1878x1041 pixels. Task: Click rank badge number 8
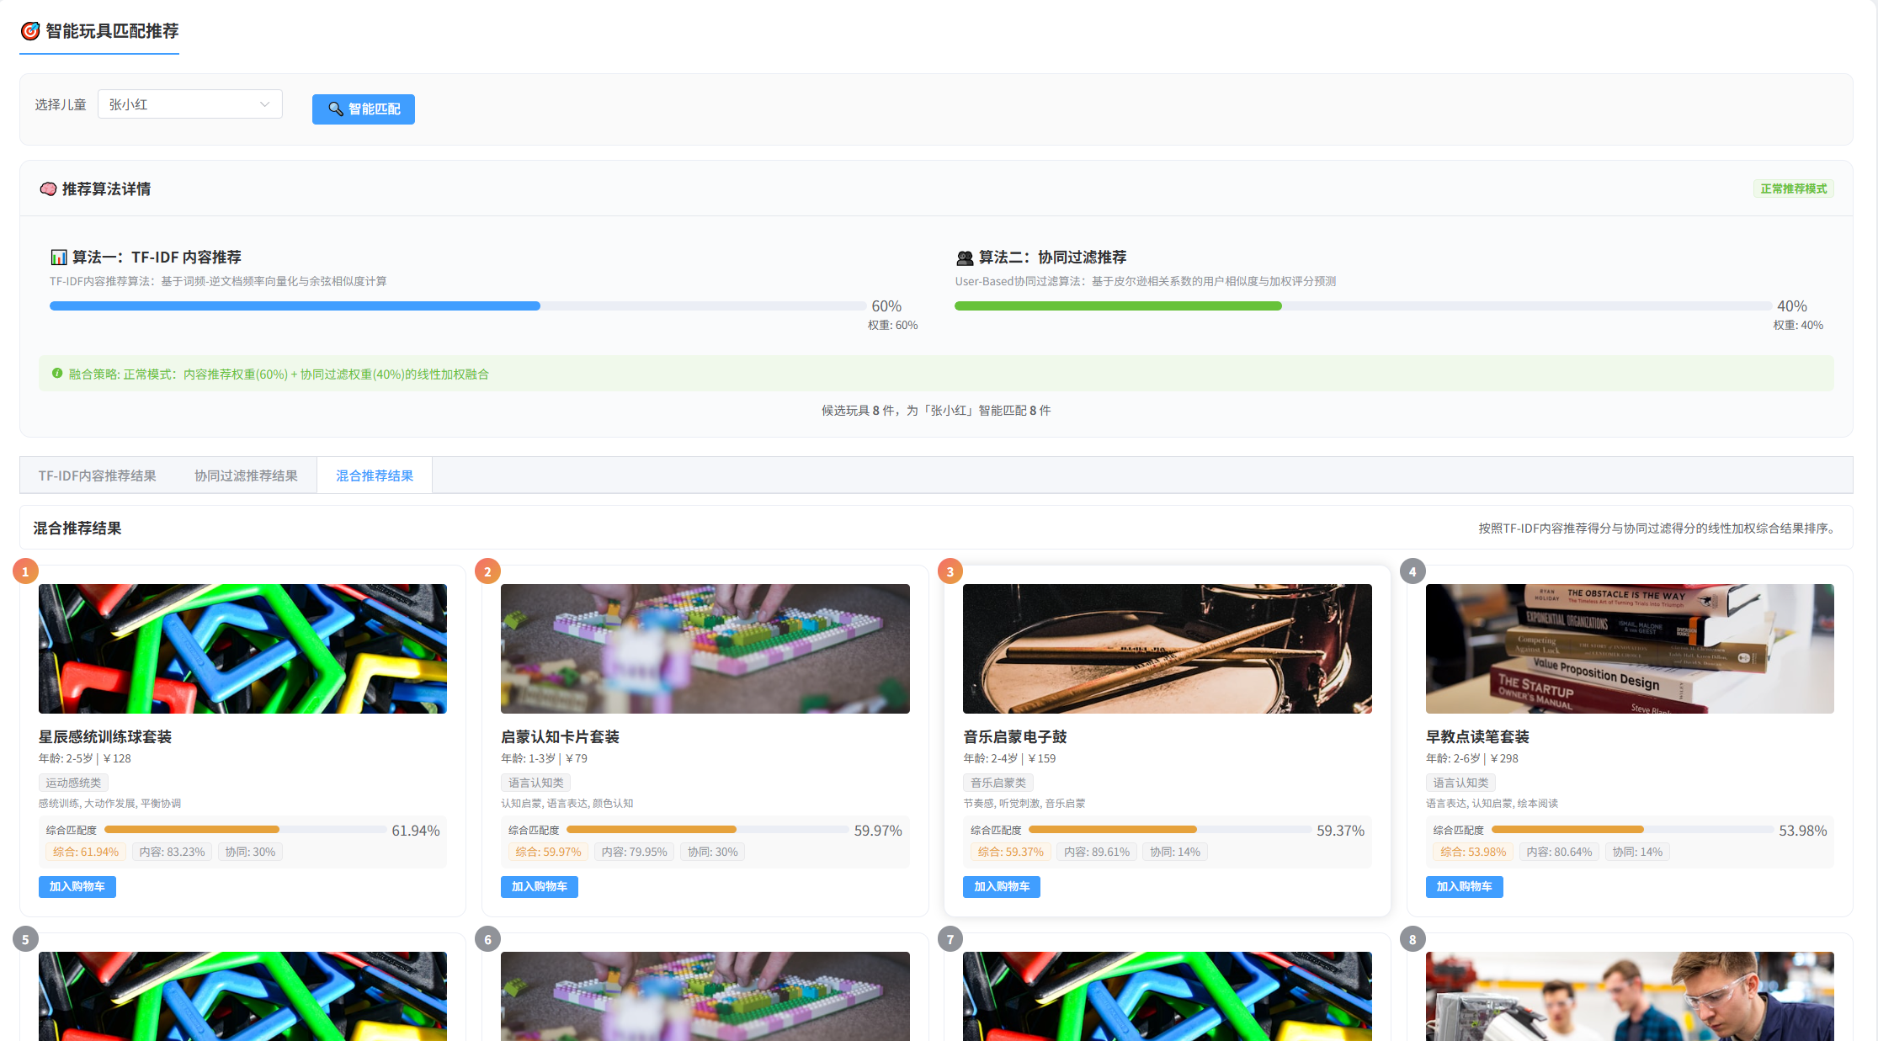(1412, 939)
